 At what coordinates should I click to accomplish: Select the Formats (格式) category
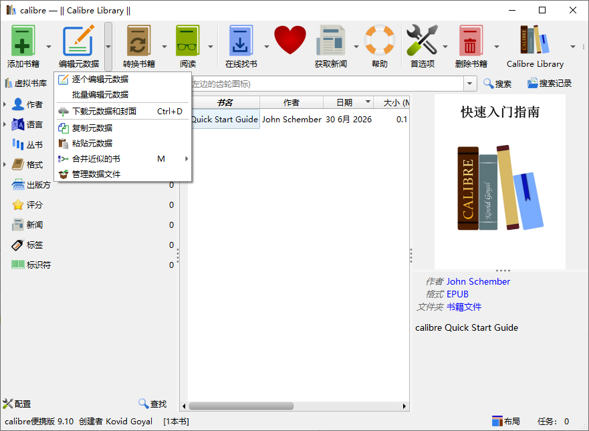click(x=27, y=164)
